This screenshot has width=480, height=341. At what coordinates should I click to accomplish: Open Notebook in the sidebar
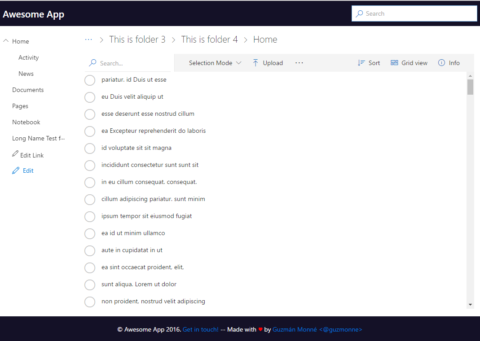26,122
